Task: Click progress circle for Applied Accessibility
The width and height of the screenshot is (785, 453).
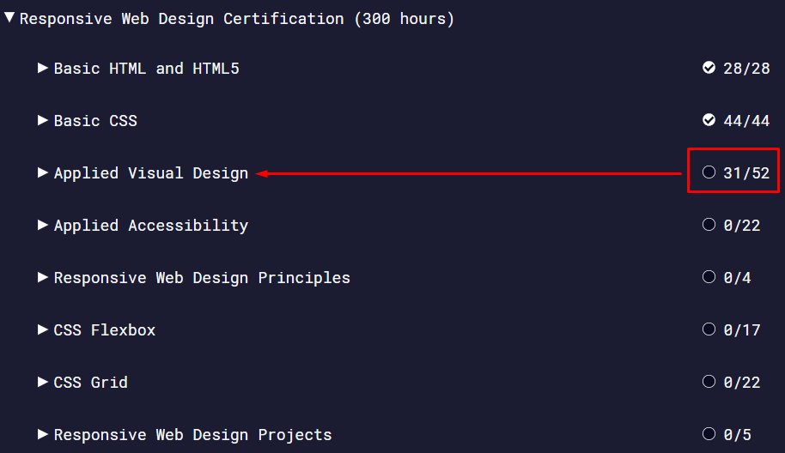Action: [709, 225]
